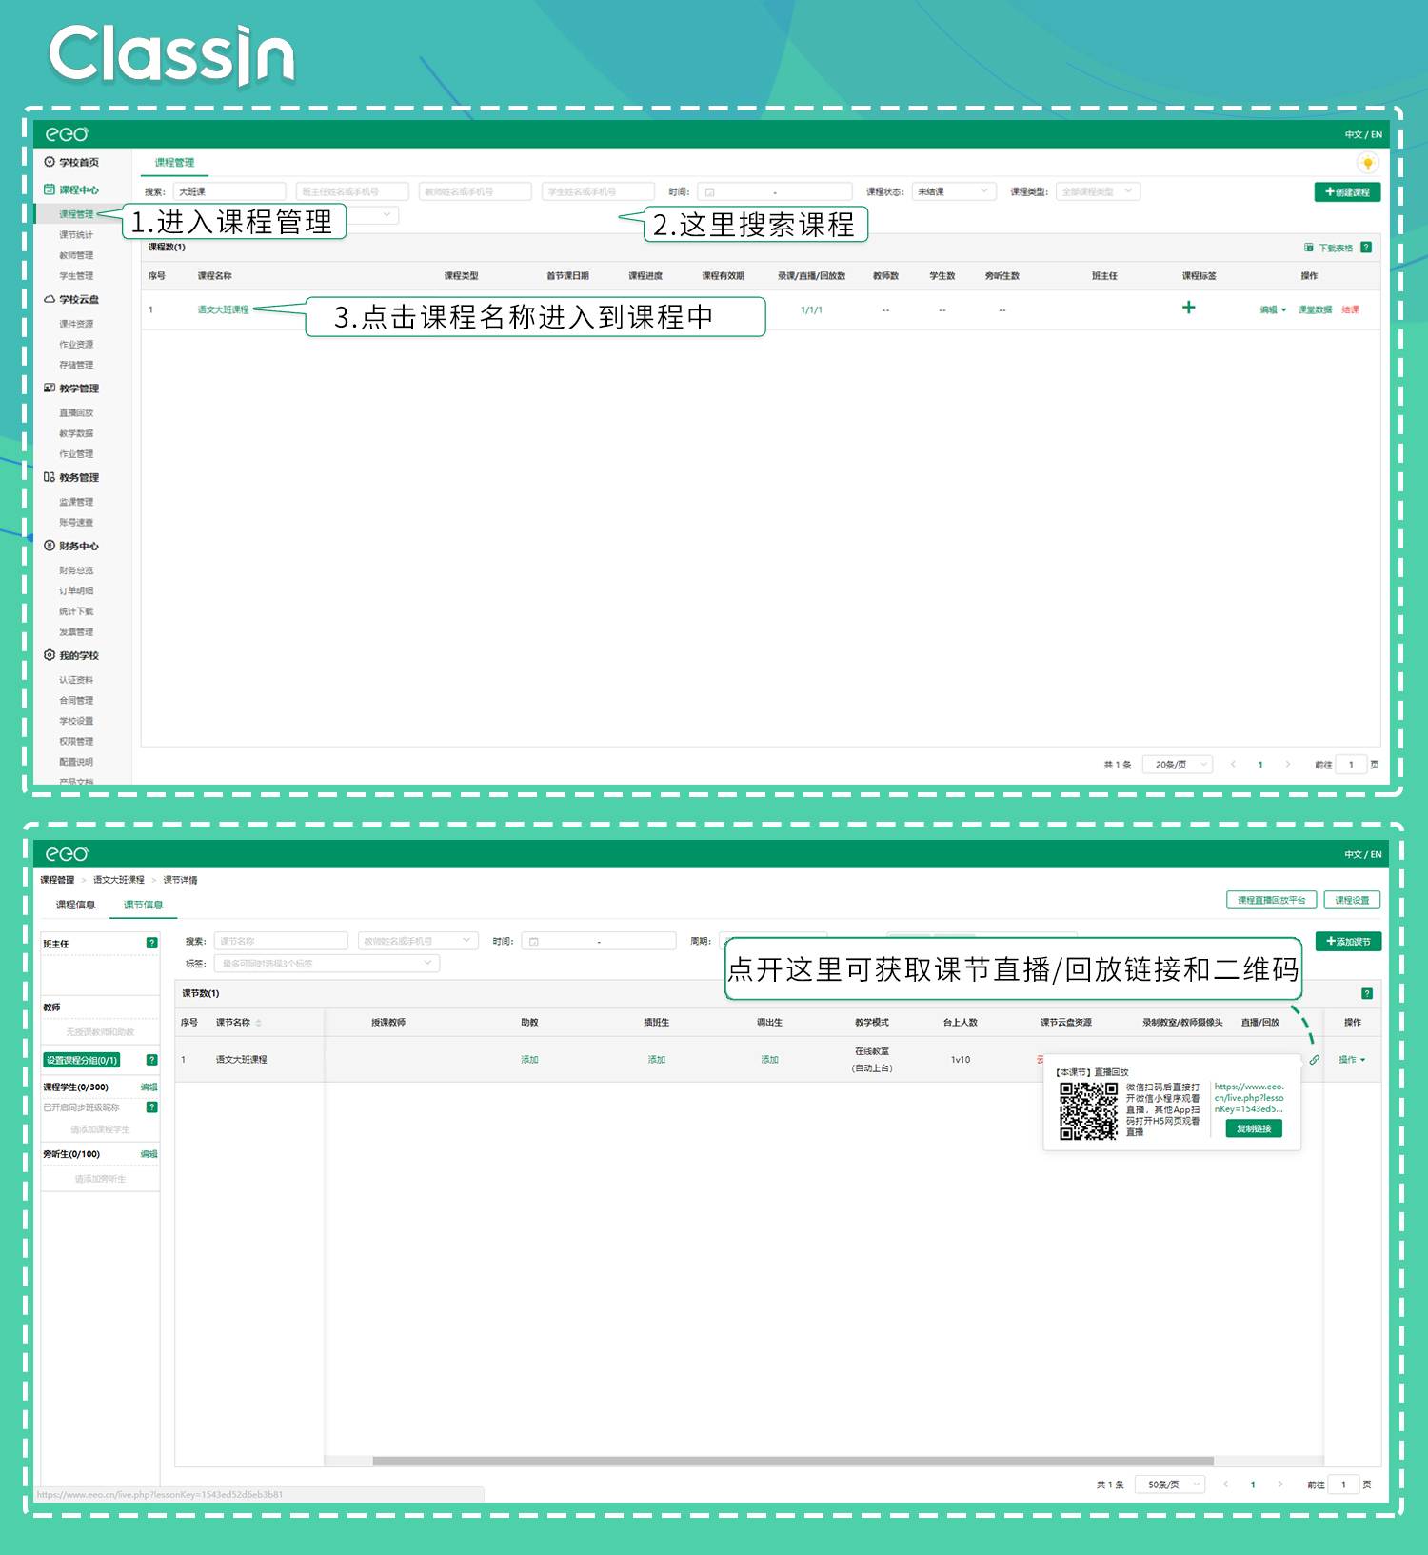Click the 课节名称 search input
Screen dimensions: 1428x1555
tap(281, 941)
